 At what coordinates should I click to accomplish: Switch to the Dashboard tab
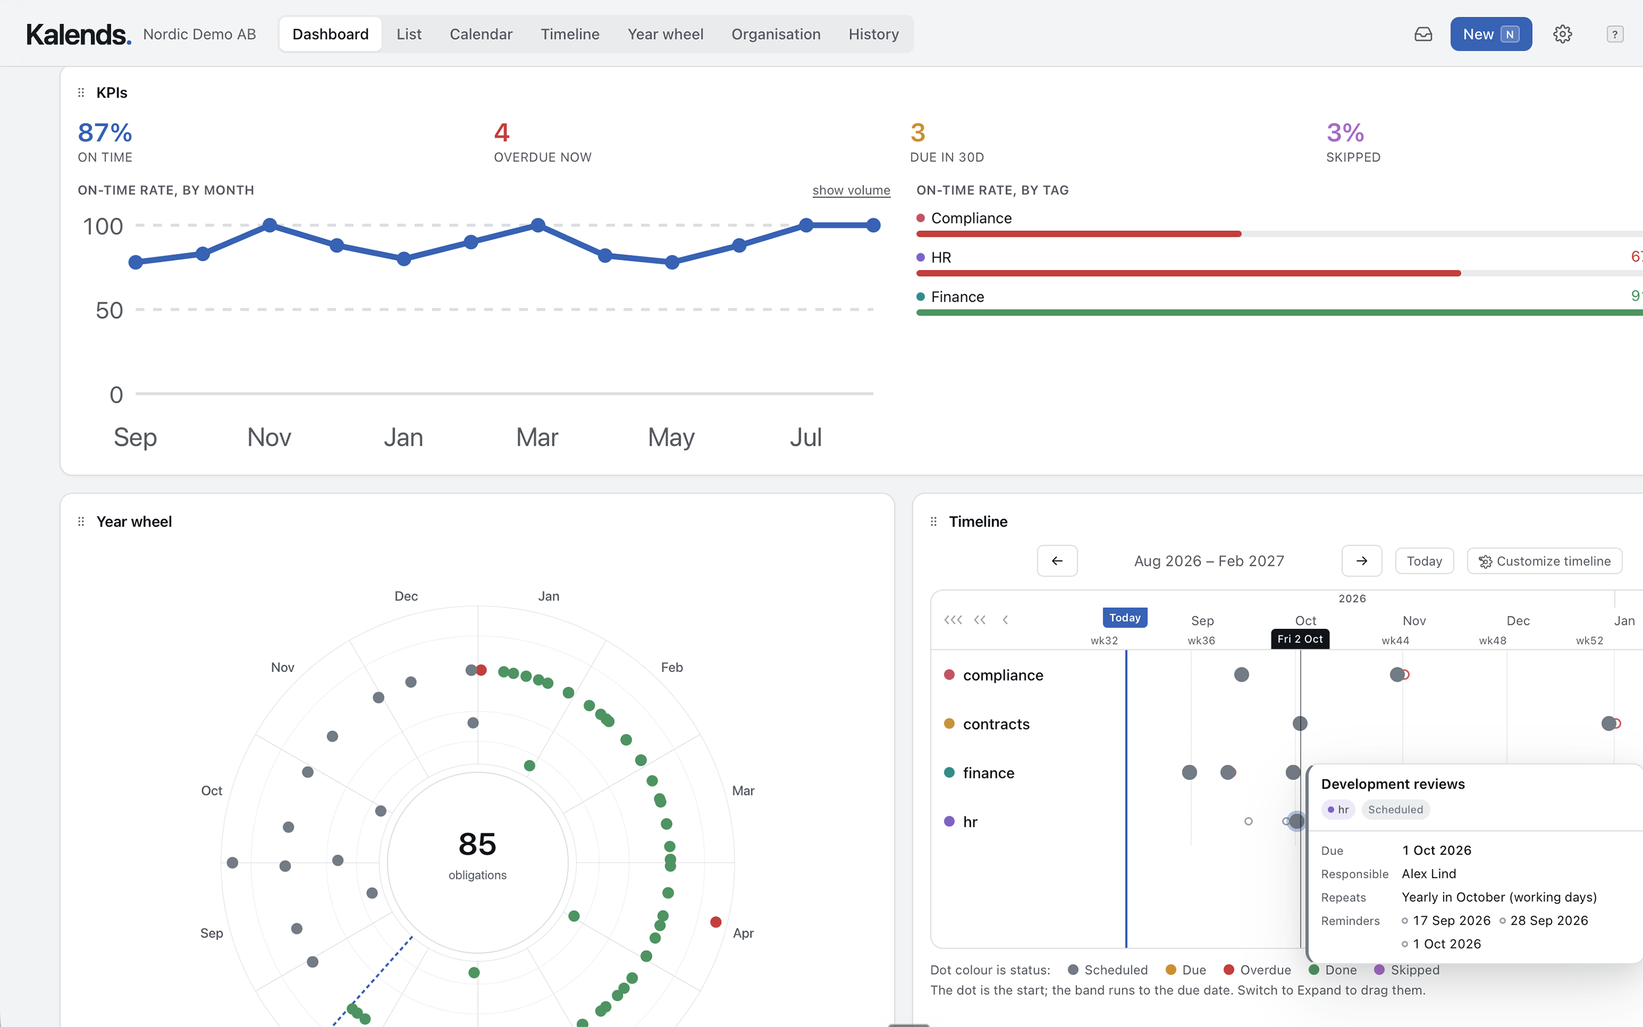[x=331, y=34]
